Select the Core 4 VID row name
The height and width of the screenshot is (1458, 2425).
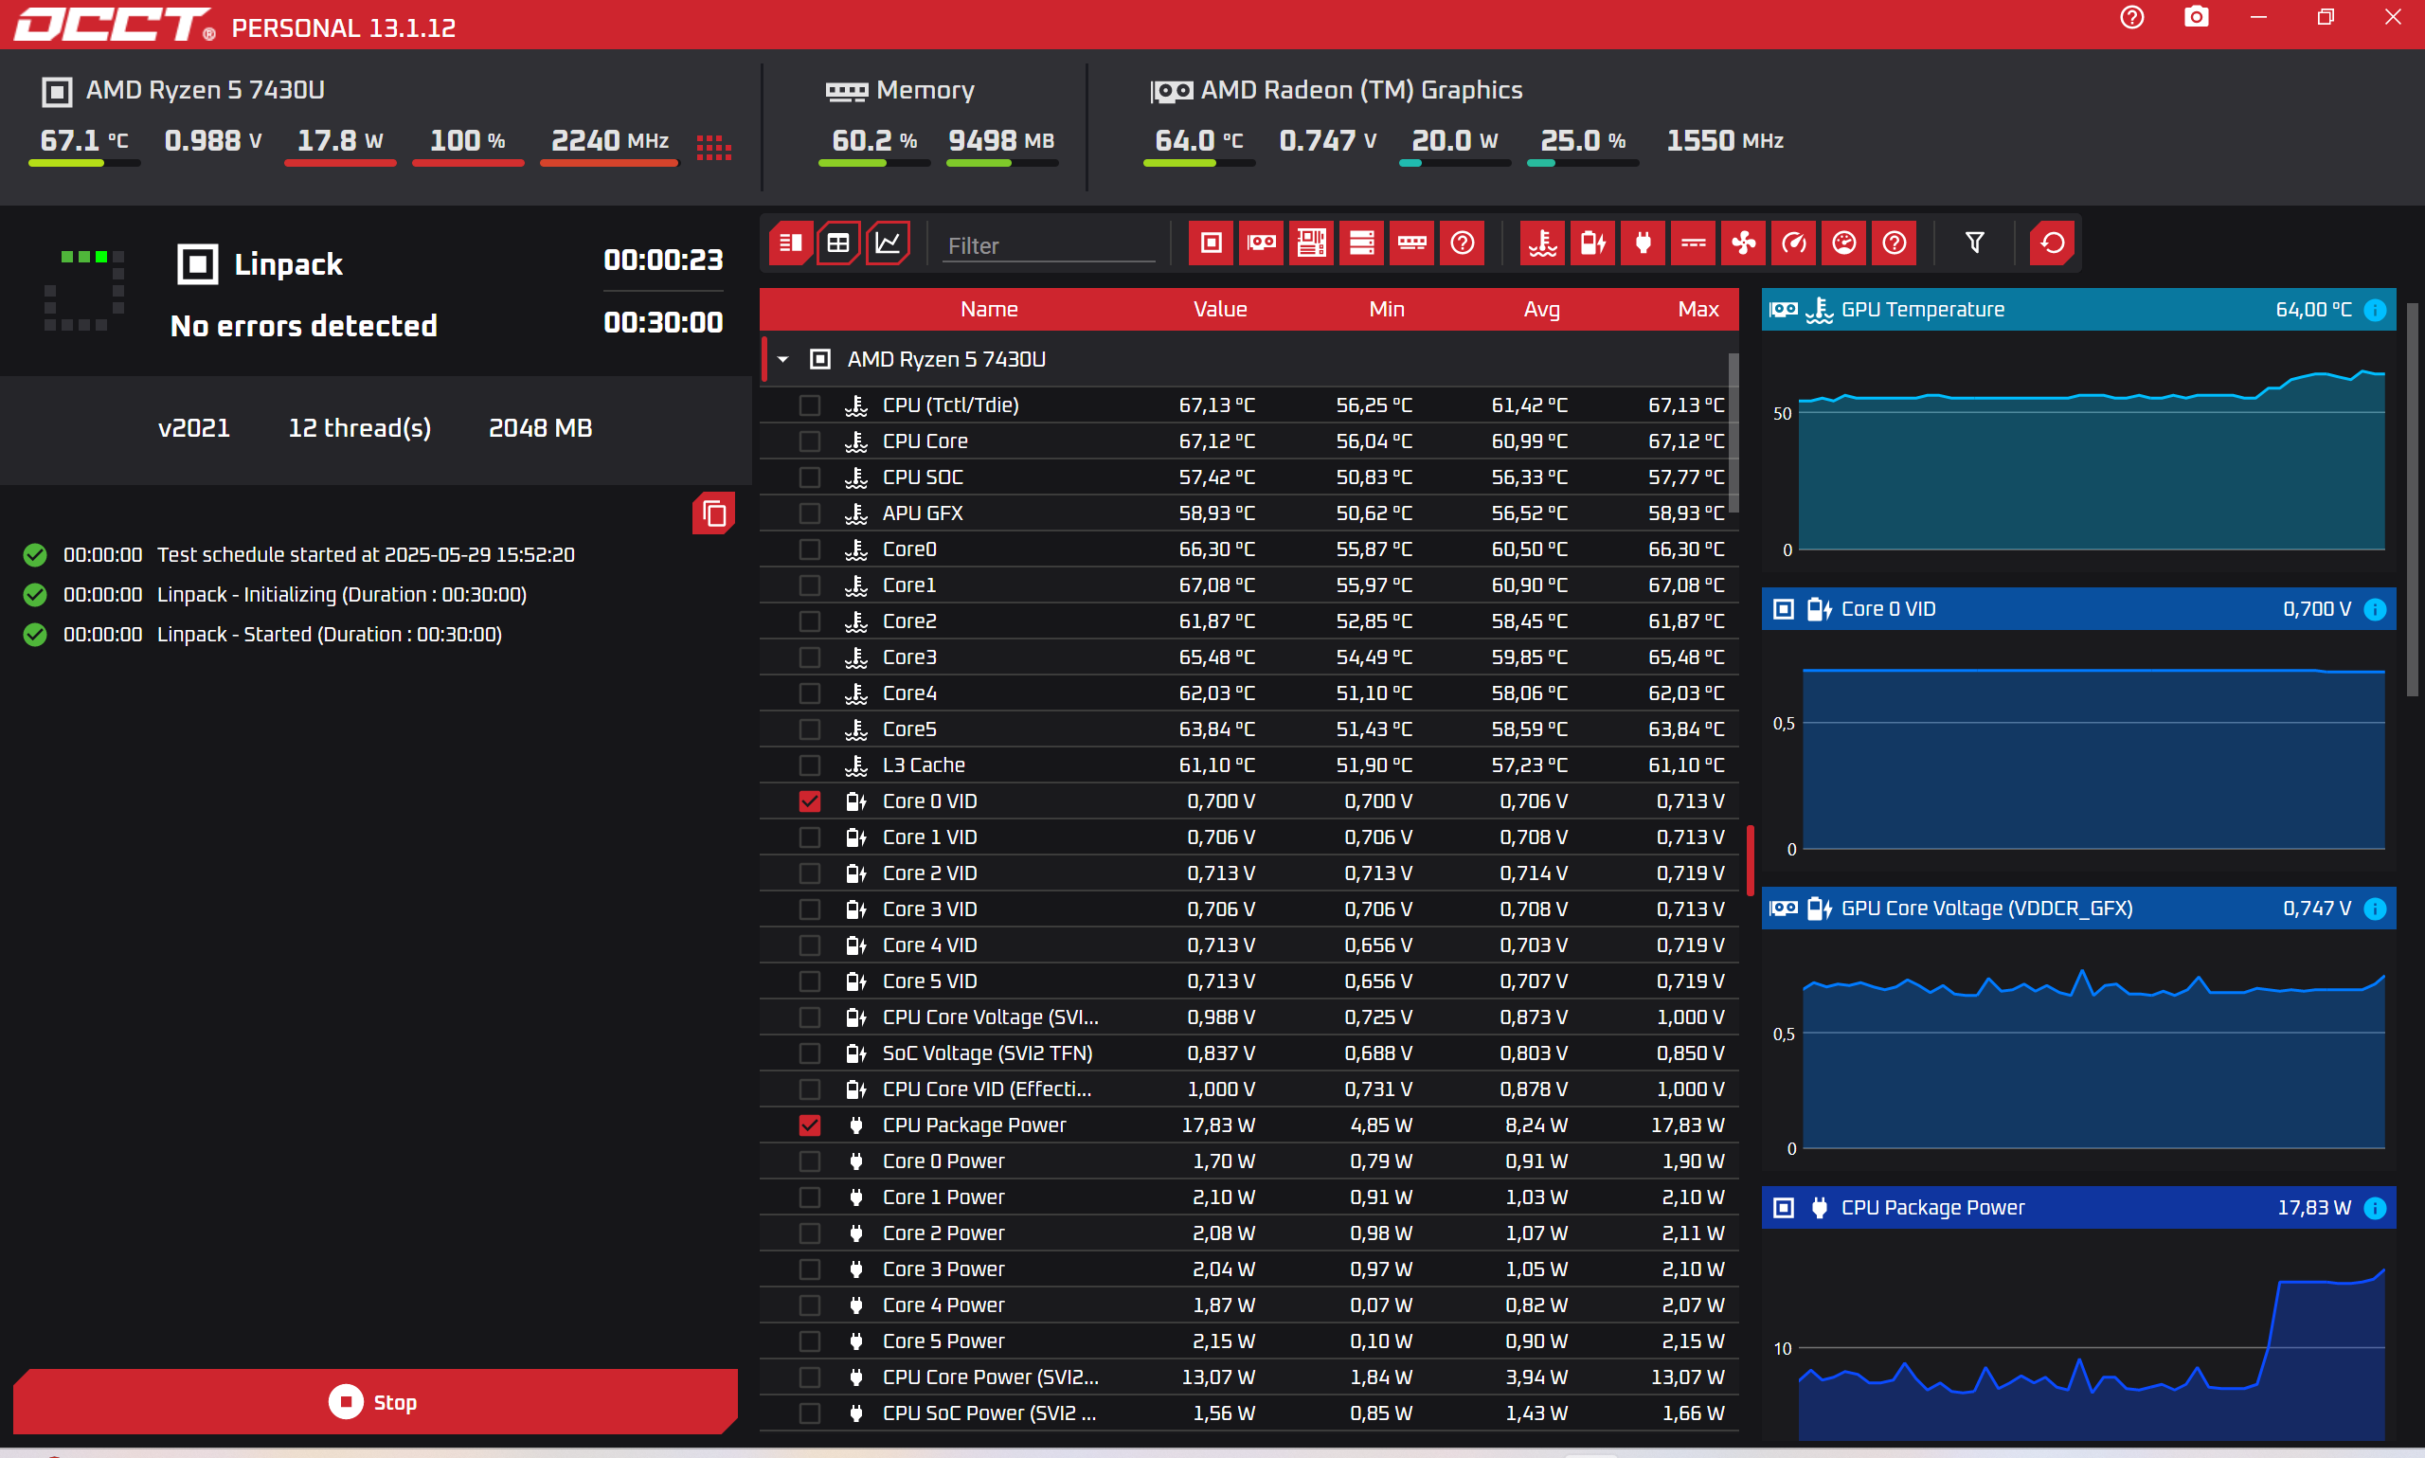click(x=929, y=945)
